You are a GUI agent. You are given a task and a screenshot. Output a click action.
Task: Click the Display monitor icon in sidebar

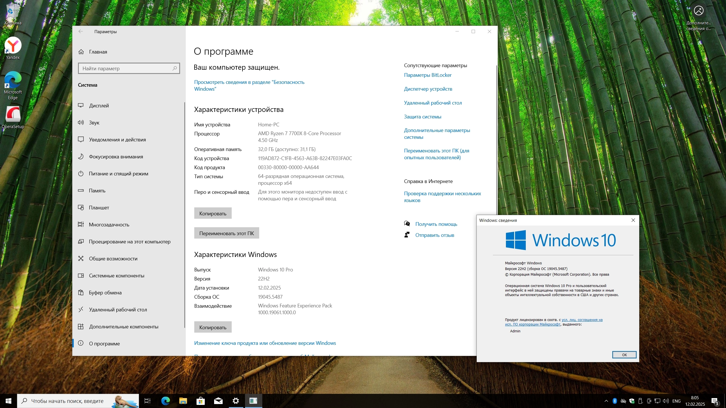[x=81, y=105]
